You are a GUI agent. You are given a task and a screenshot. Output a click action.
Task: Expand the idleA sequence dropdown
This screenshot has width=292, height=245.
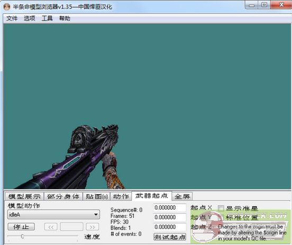53,214
